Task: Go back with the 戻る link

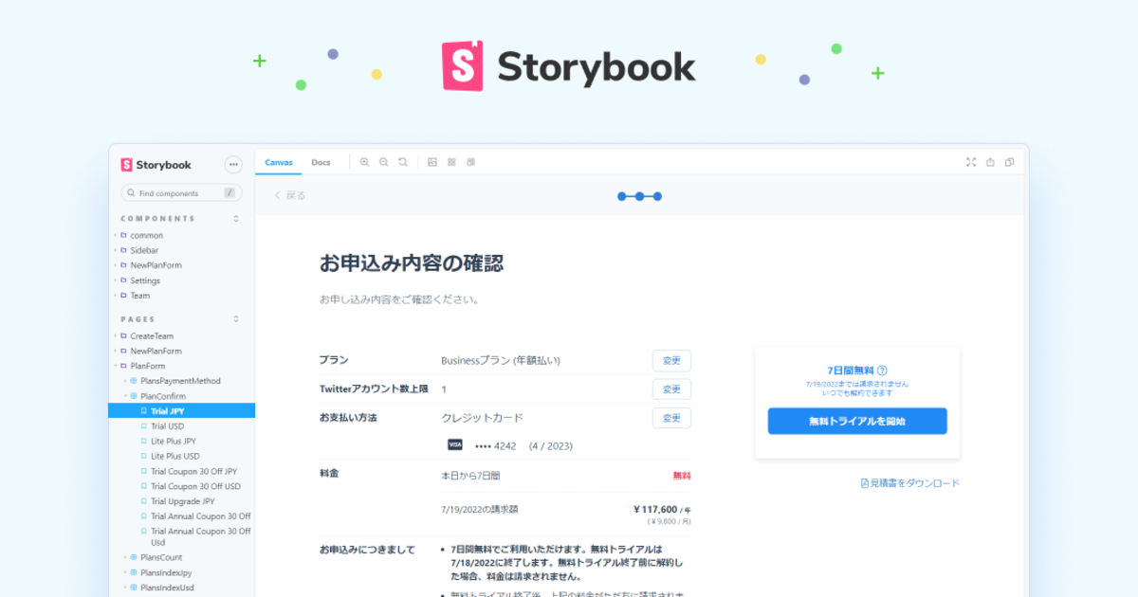Action: tap(290, 196)
